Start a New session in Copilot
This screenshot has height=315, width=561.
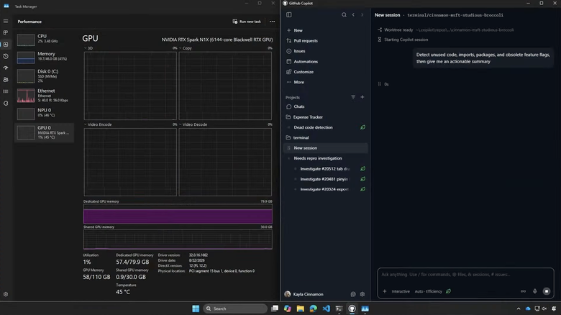coord(326,30)
